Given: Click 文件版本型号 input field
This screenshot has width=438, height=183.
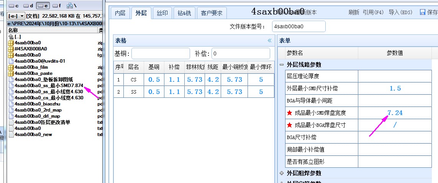Looking at the screenshot, I should 299,26.
